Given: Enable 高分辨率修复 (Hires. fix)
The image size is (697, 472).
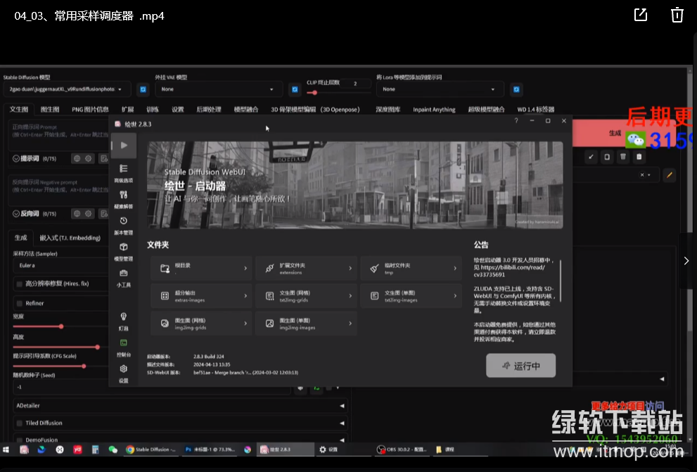Looking at the screenshot, I should point(19,284).
